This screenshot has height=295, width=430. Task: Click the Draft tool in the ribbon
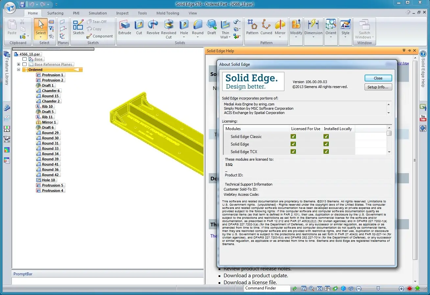point(212,27)
